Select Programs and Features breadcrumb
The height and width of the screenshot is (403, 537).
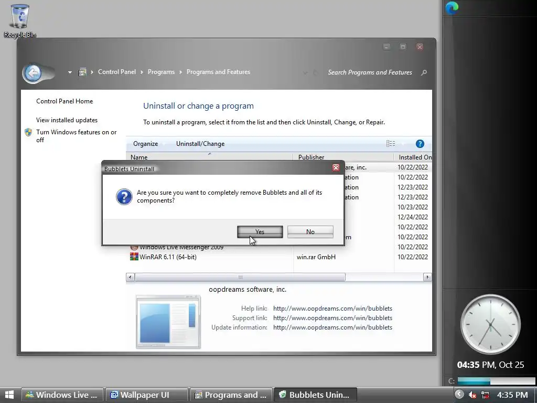tap(218, 72)
